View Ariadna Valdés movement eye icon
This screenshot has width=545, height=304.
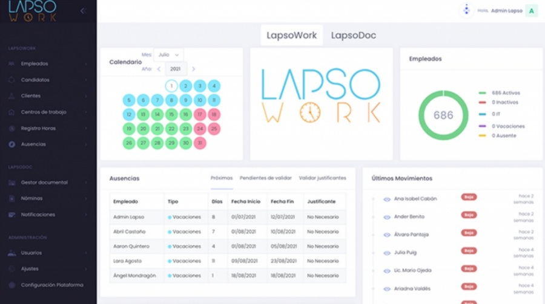pyautogui.click(x=387, y=289)
